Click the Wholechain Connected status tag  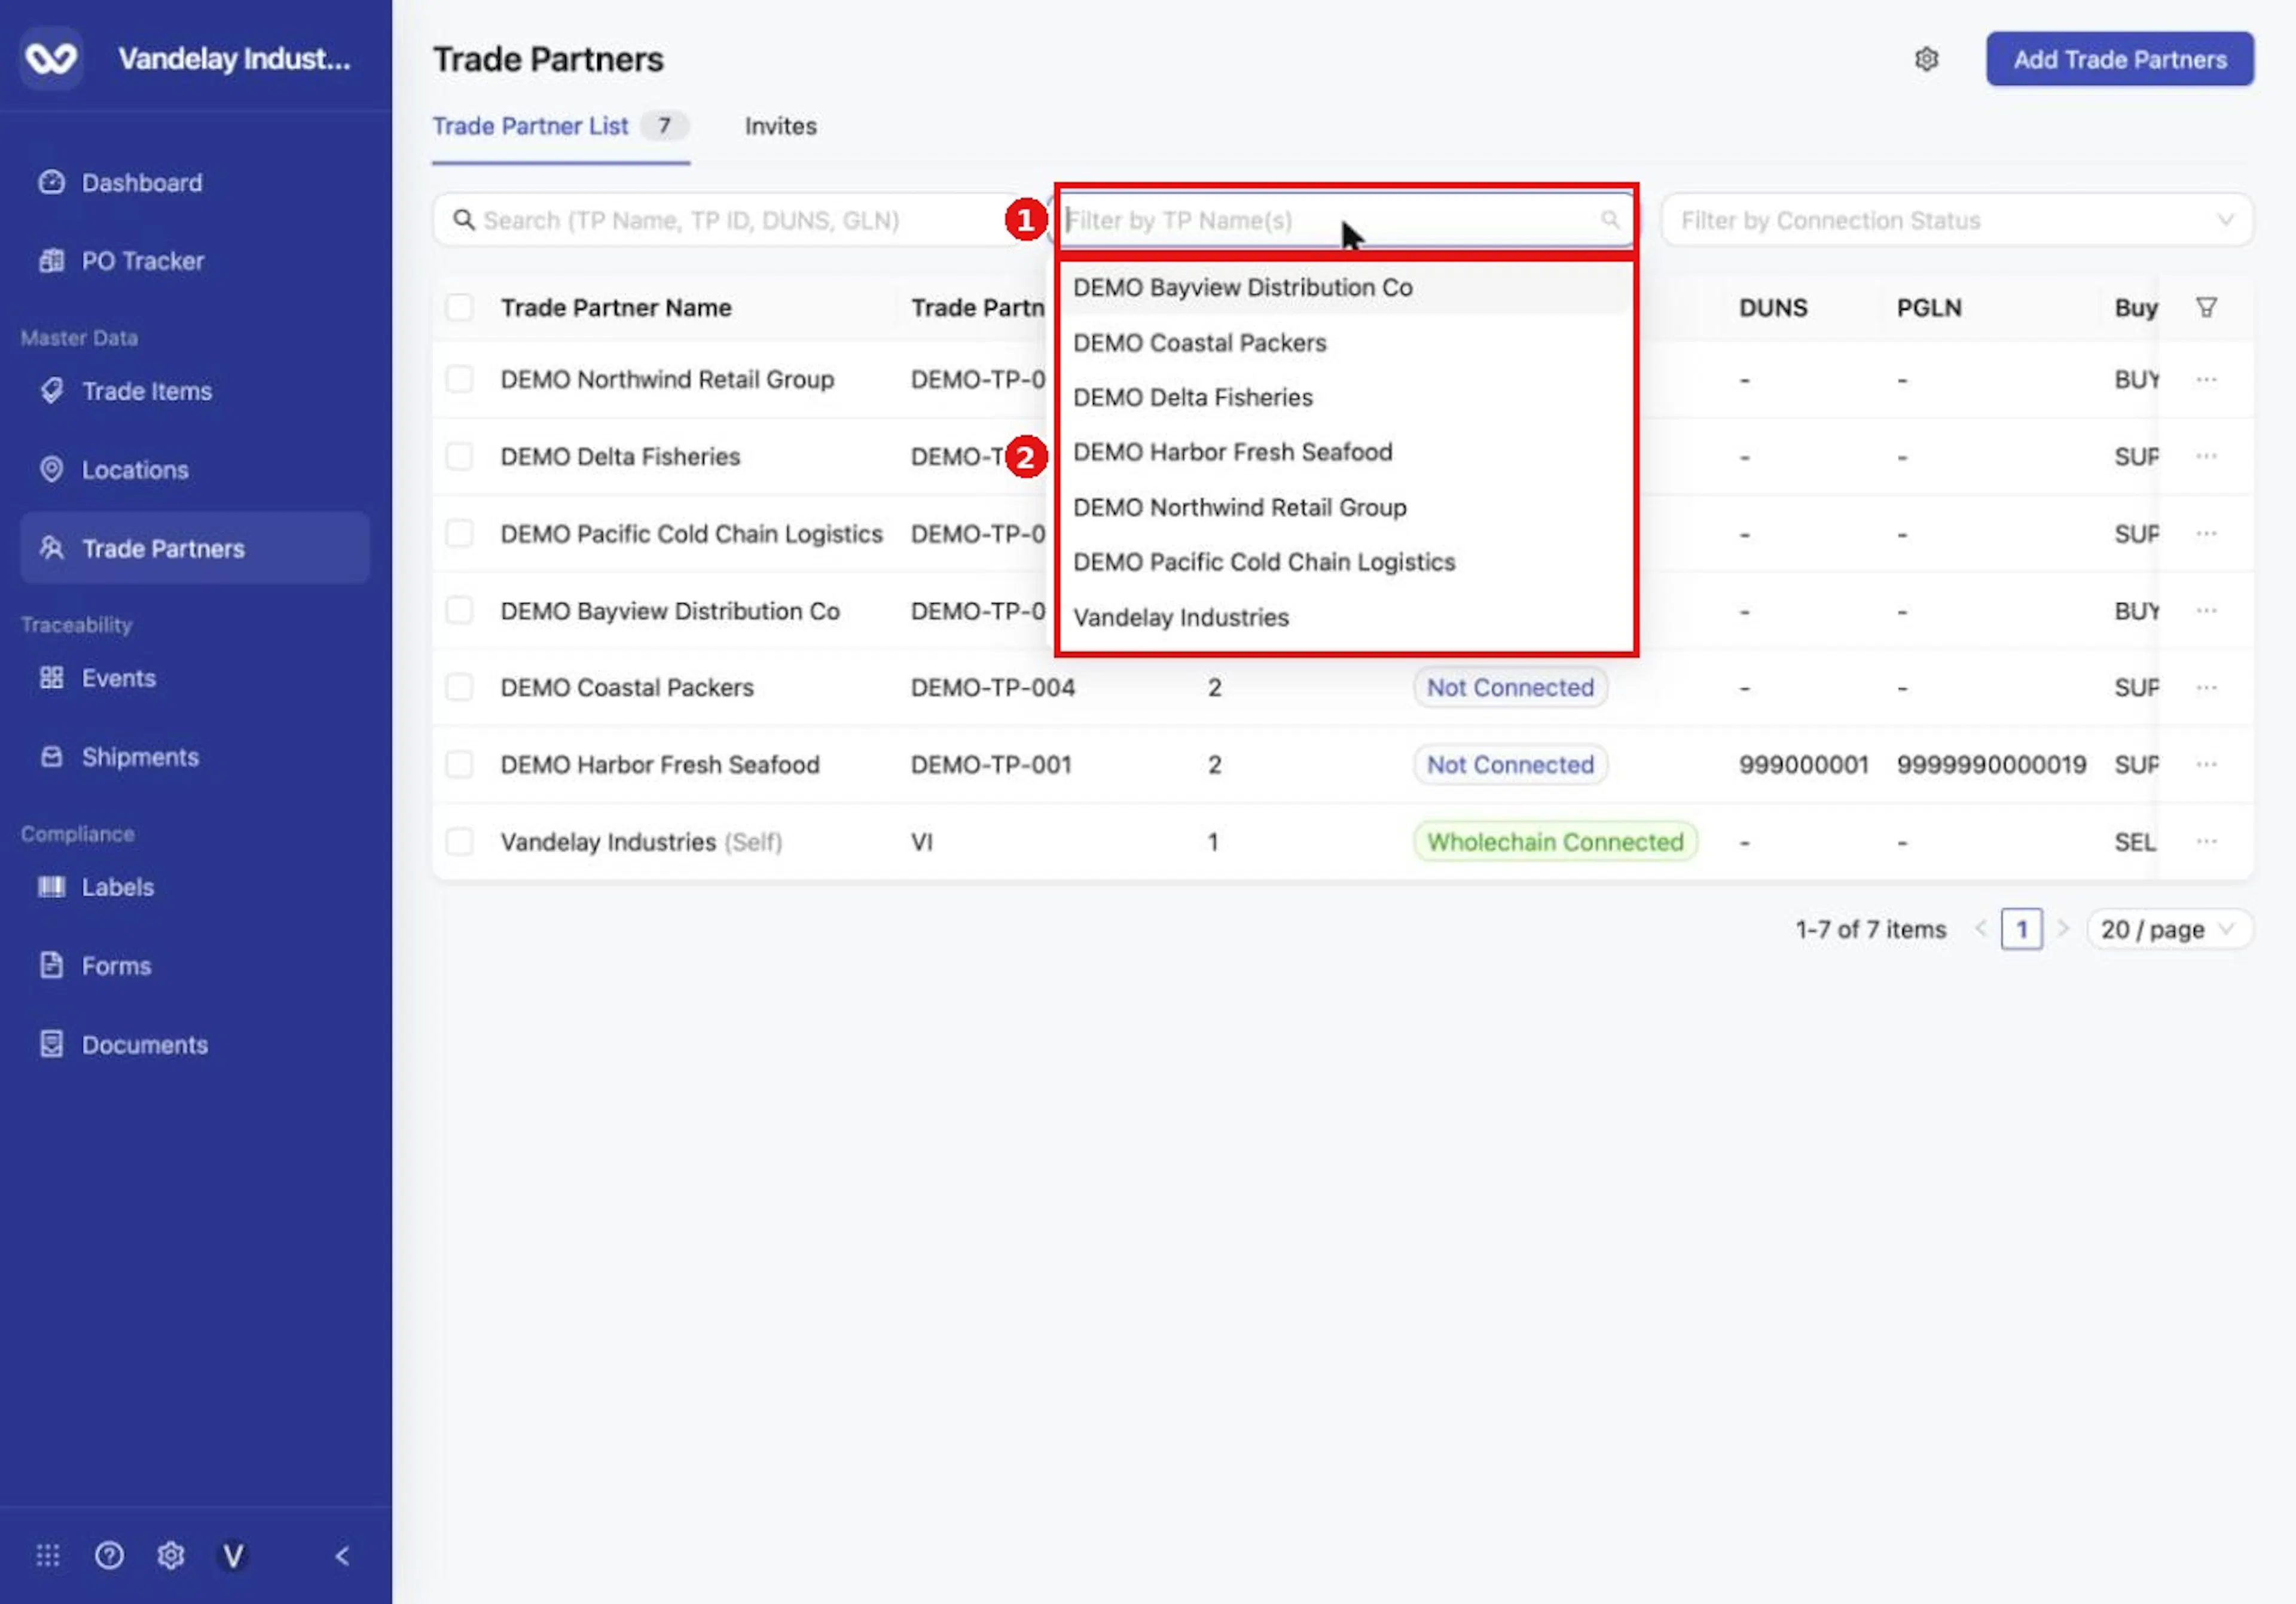1555,842
